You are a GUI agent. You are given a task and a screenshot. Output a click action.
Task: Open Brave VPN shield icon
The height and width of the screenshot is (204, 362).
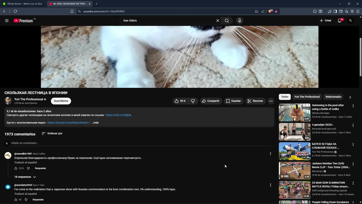click(352, 11)
